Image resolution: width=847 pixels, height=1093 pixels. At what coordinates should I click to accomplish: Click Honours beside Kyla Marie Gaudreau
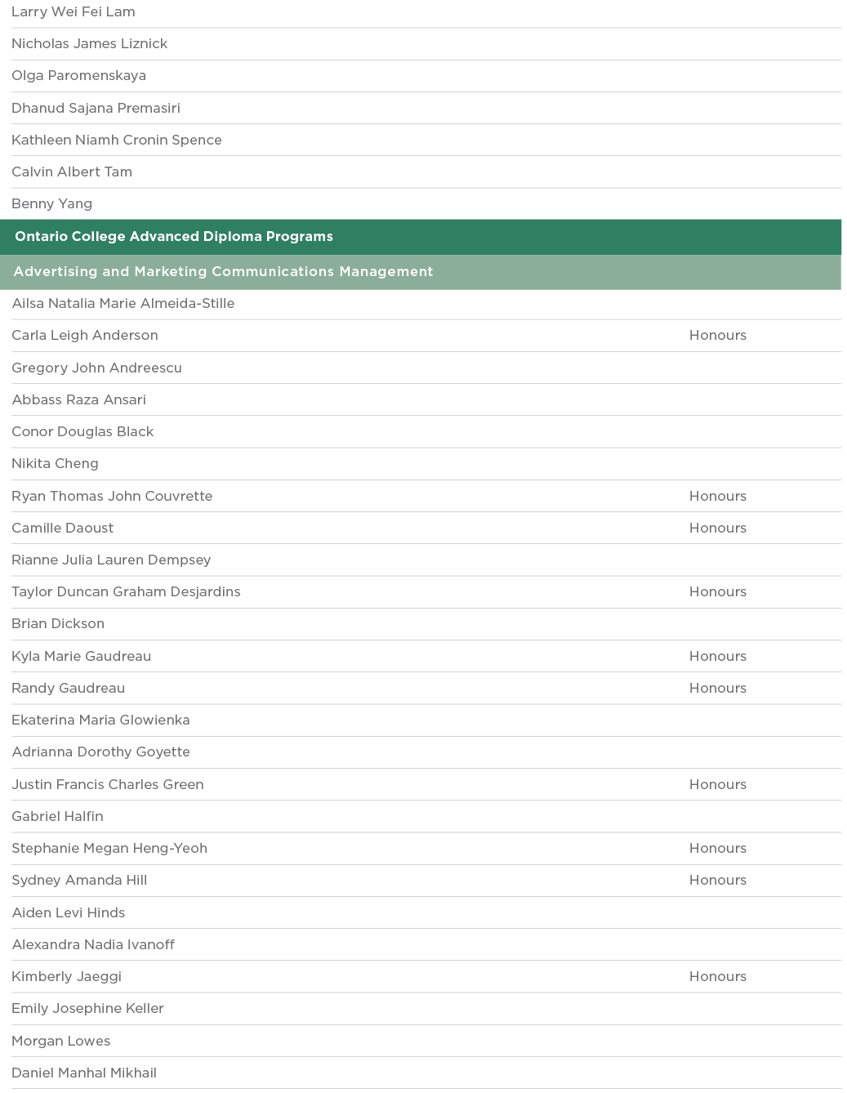[717, 657]
